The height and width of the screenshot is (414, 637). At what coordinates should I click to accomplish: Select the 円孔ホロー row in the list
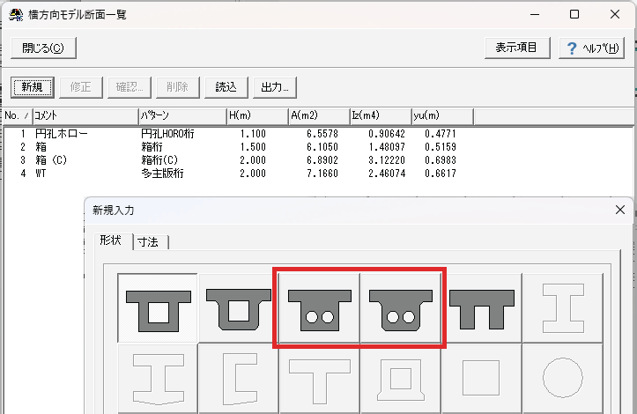[x=62, y=134]
